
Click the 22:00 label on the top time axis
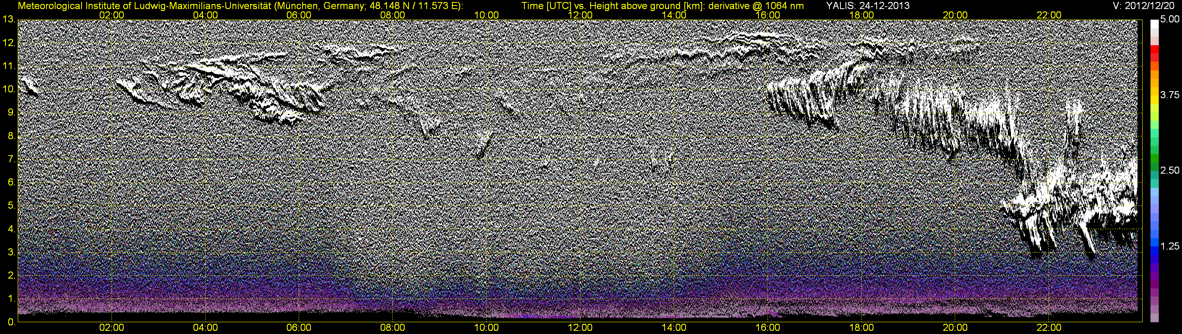pos(1049,15)
